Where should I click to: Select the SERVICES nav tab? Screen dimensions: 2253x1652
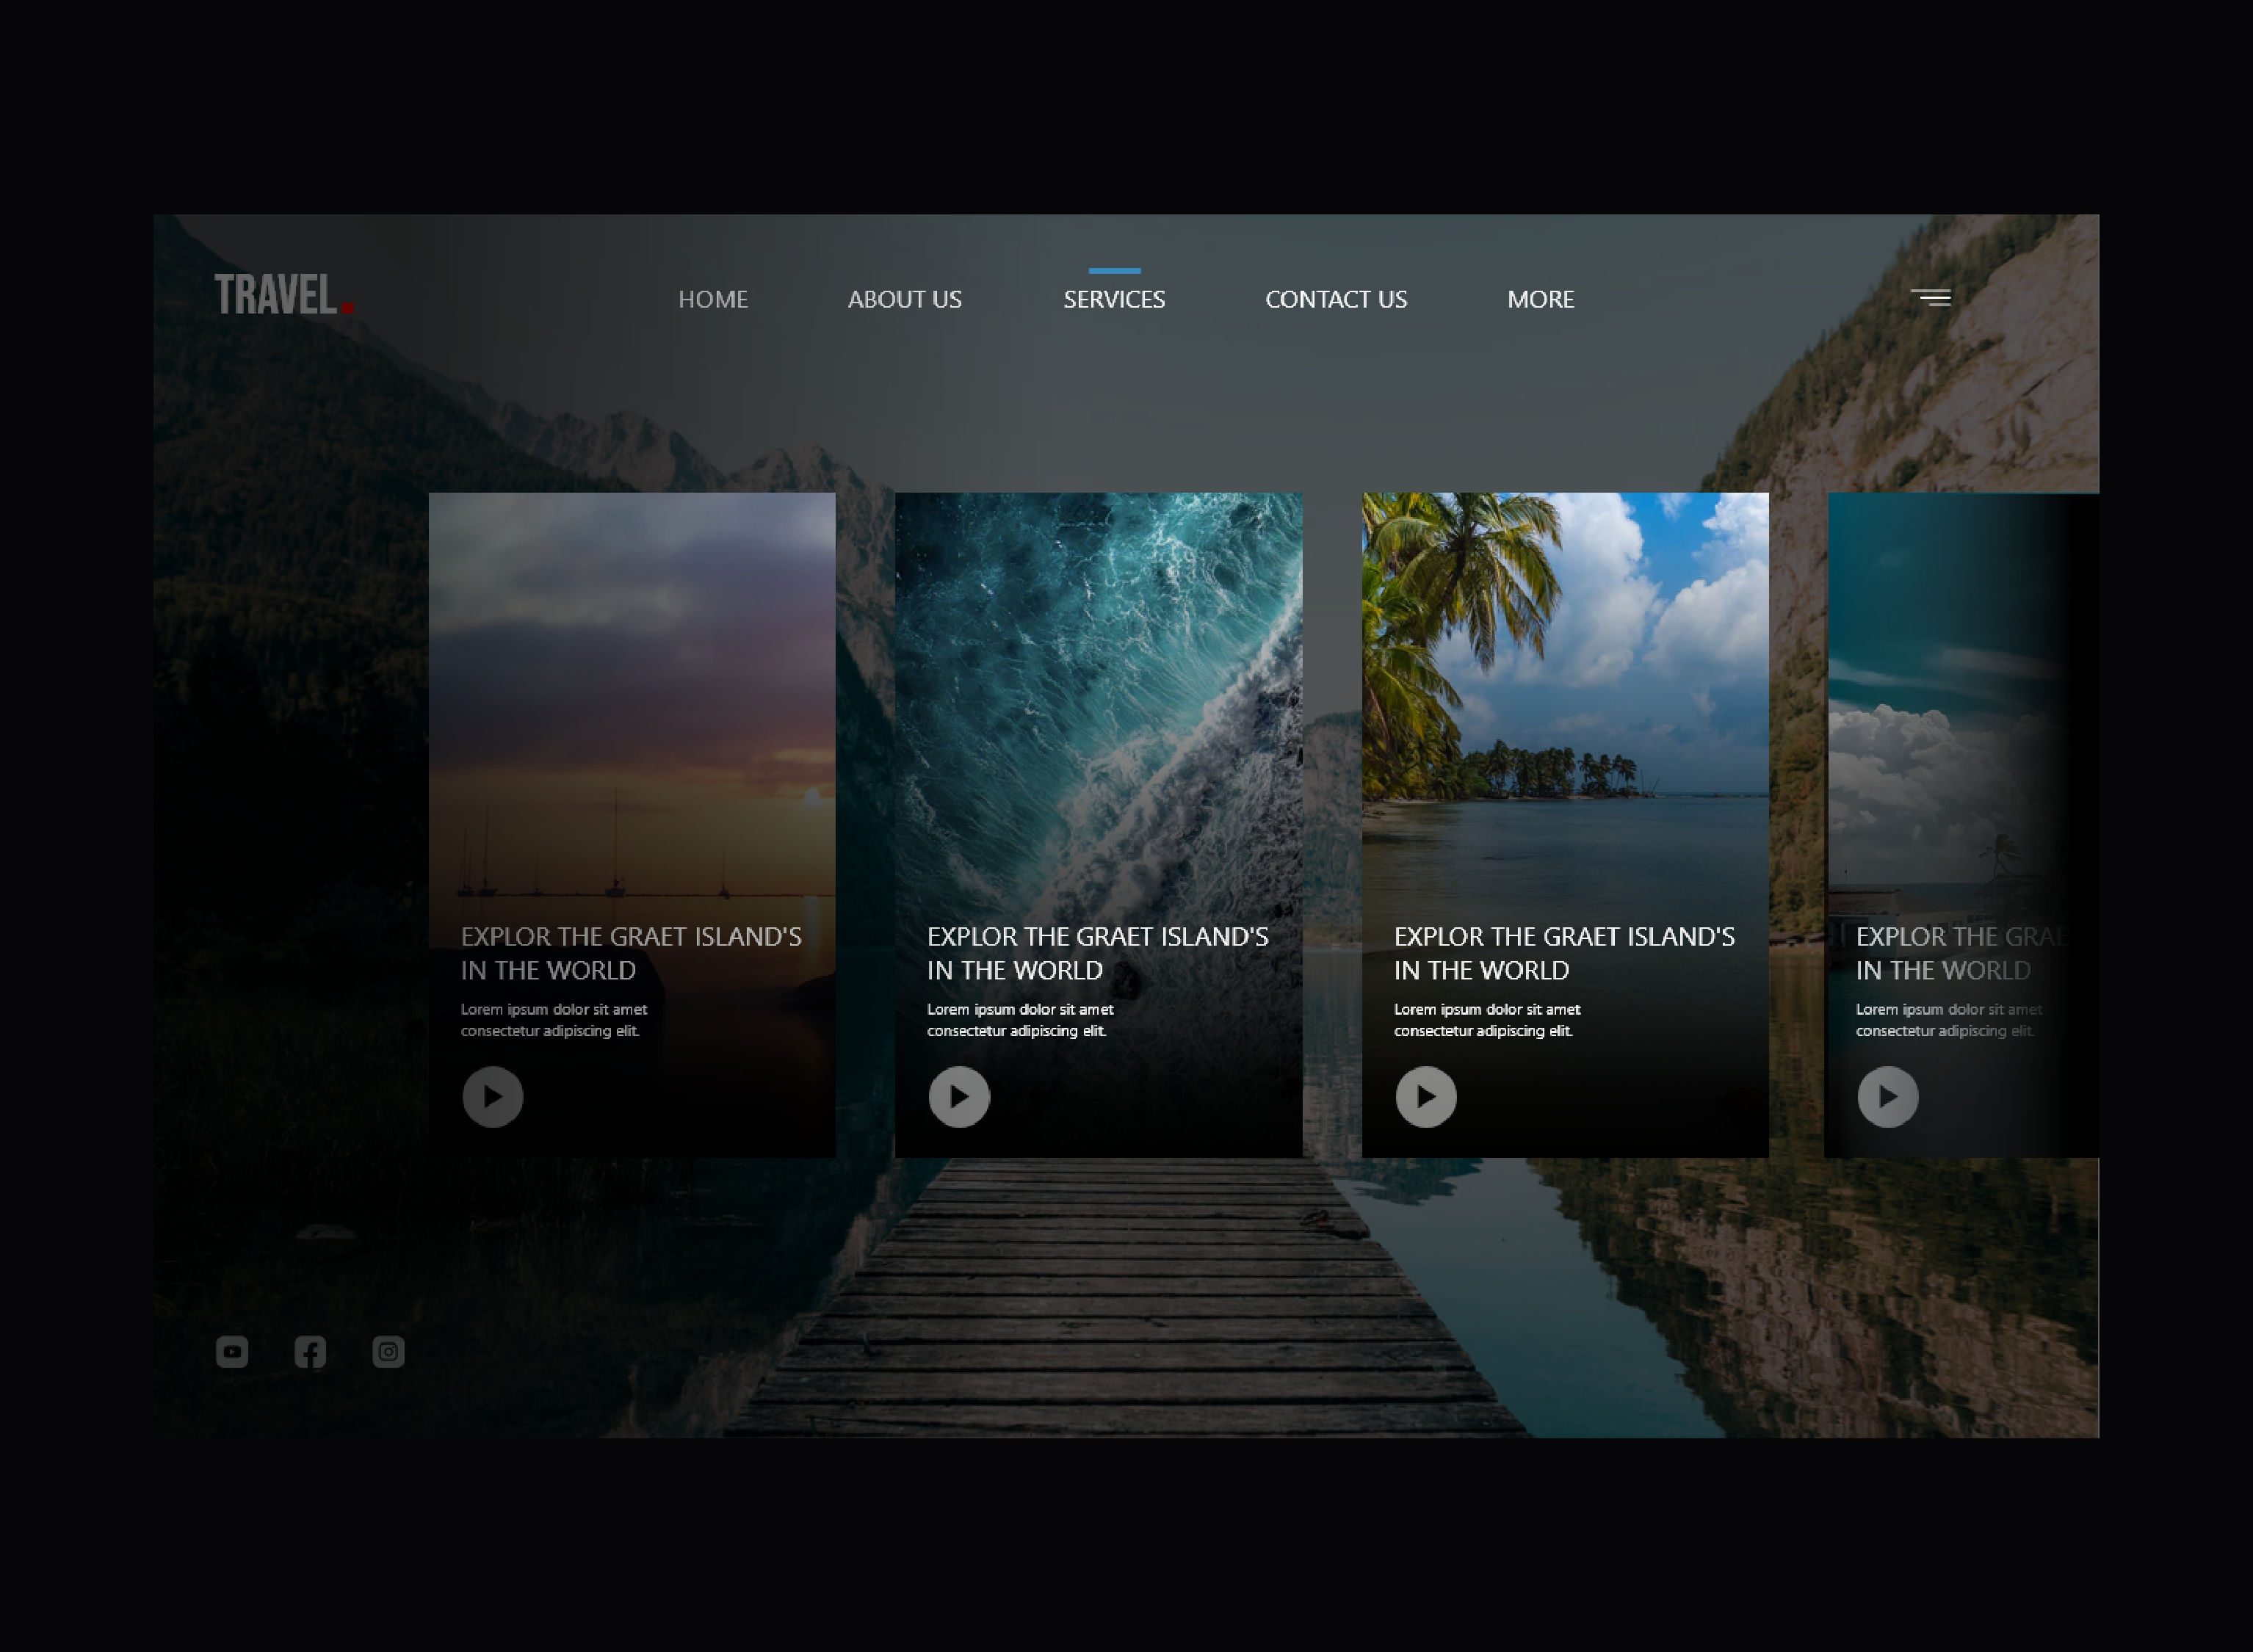tap(1114, 300)
